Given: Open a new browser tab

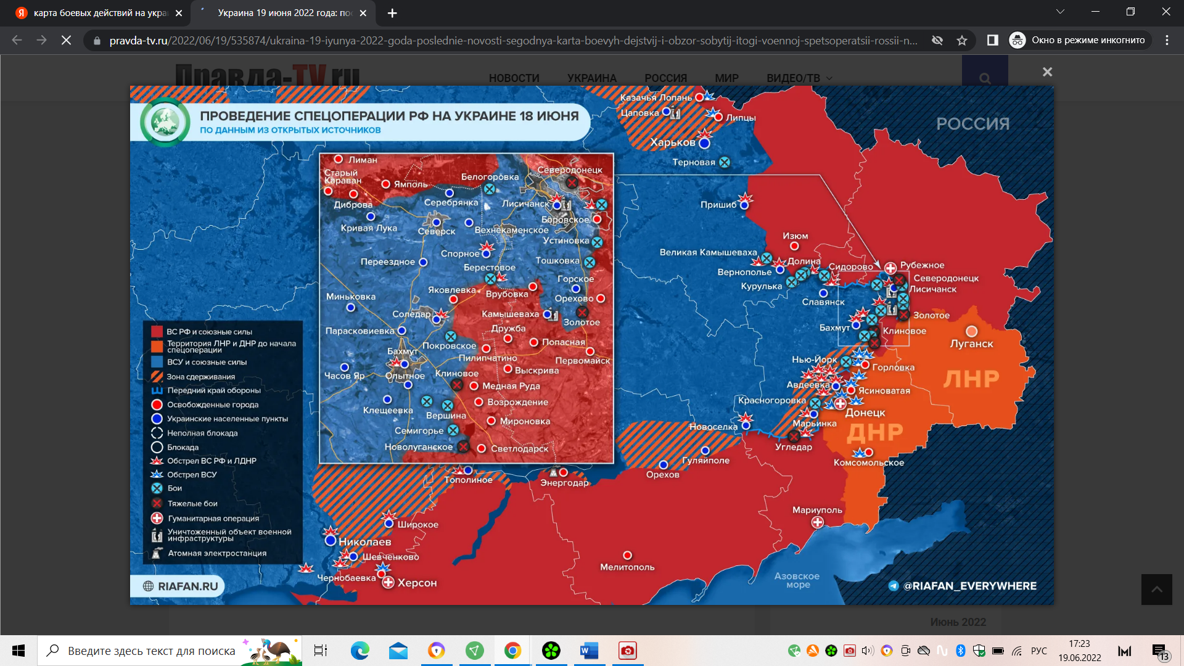Looking at the screenshot, I should click(x=392, y=13).
